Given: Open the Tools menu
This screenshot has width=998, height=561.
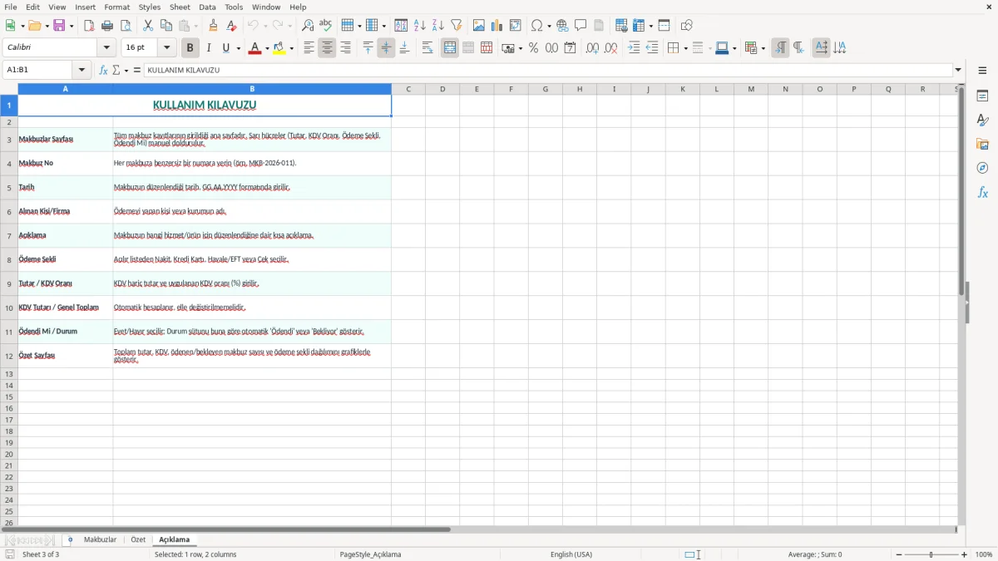Looking at the screenshot, I should click(x=234, y=7).
